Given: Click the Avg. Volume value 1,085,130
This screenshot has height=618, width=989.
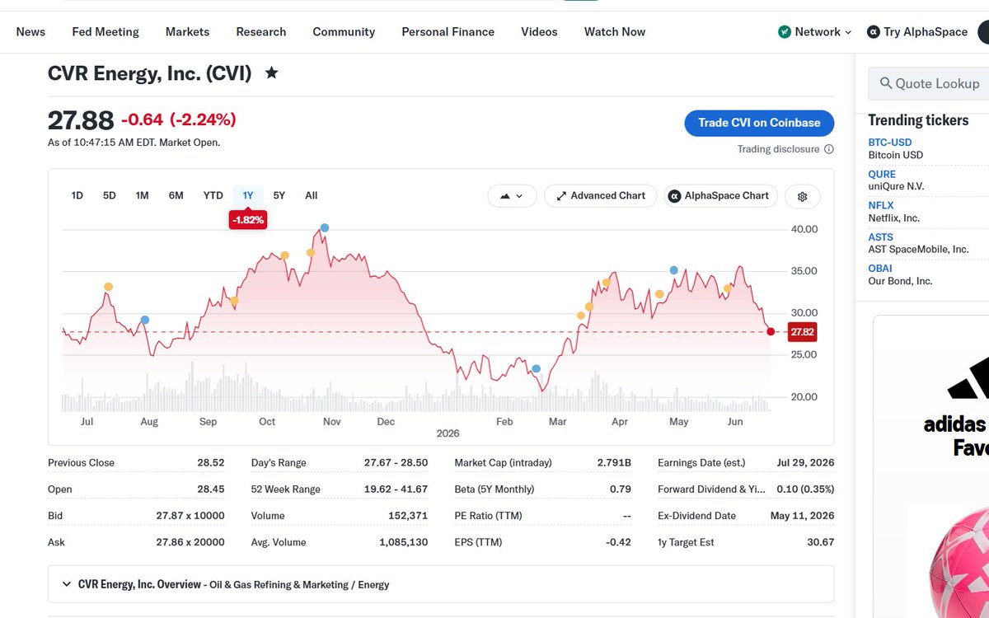Looking at the screenshot, I should pos(404,542).
